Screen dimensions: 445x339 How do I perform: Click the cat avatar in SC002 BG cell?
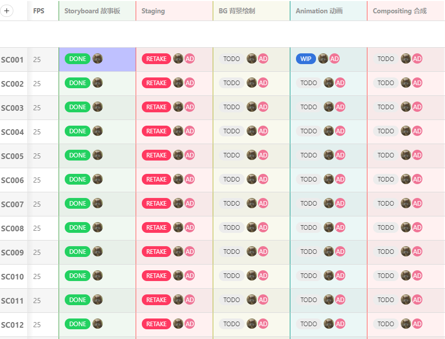(251, 83)
